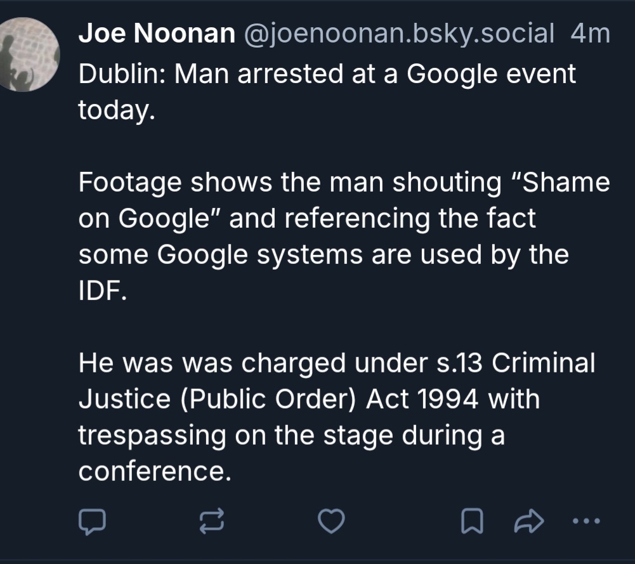Click the display name Joe Noonan
This screenshot has width=635, height=564.
pyautogui.click(x=156, y=34)
